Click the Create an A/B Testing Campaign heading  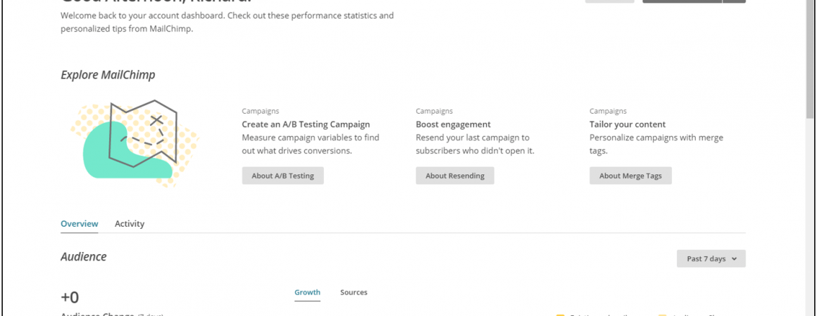pos(306,125)
